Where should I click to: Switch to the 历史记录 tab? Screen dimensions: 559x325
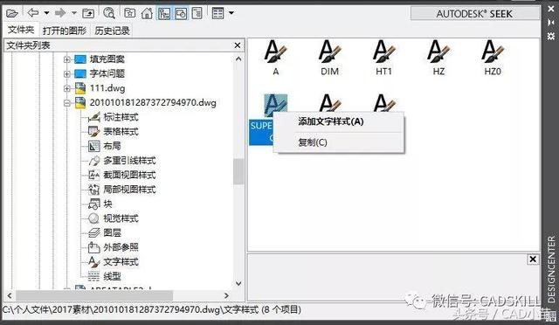112,31
